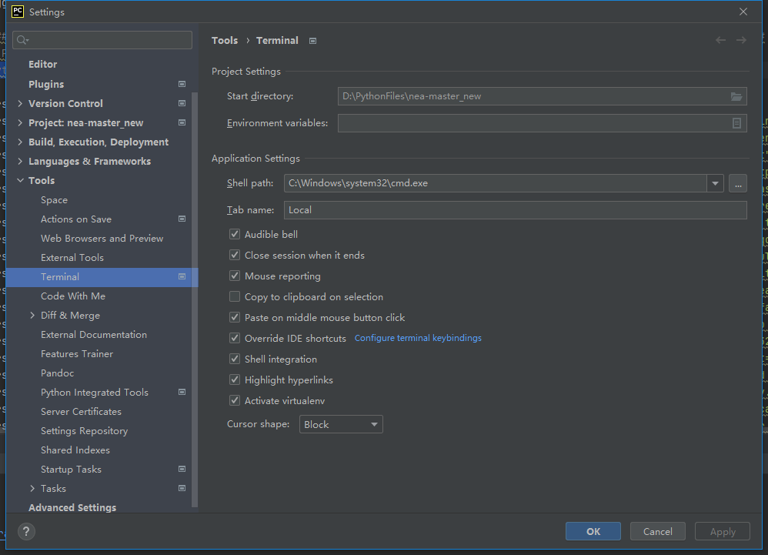Viewport: 768px width, 555px height.
Task: Click project icon on the Terminal row
Action: [182, 277]
